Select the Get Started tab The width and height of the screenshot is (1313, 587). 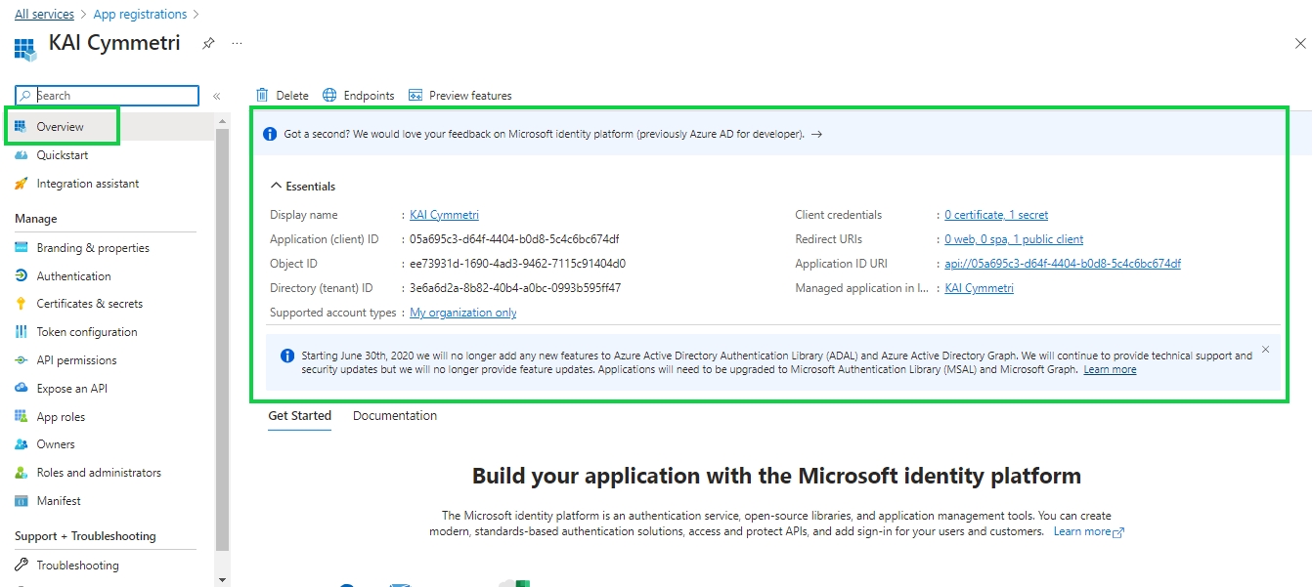[x=299, y=416]
